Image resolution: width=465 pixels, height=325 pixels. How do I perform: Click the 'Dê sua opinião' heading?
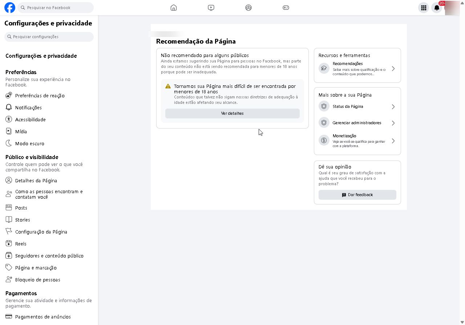pyautogui.click(x=335, y=167)
